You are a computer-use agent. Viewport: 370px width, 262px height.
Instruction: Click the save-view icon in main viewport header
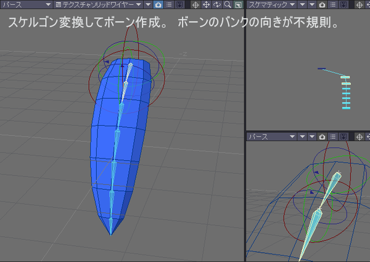click(179, 4)
